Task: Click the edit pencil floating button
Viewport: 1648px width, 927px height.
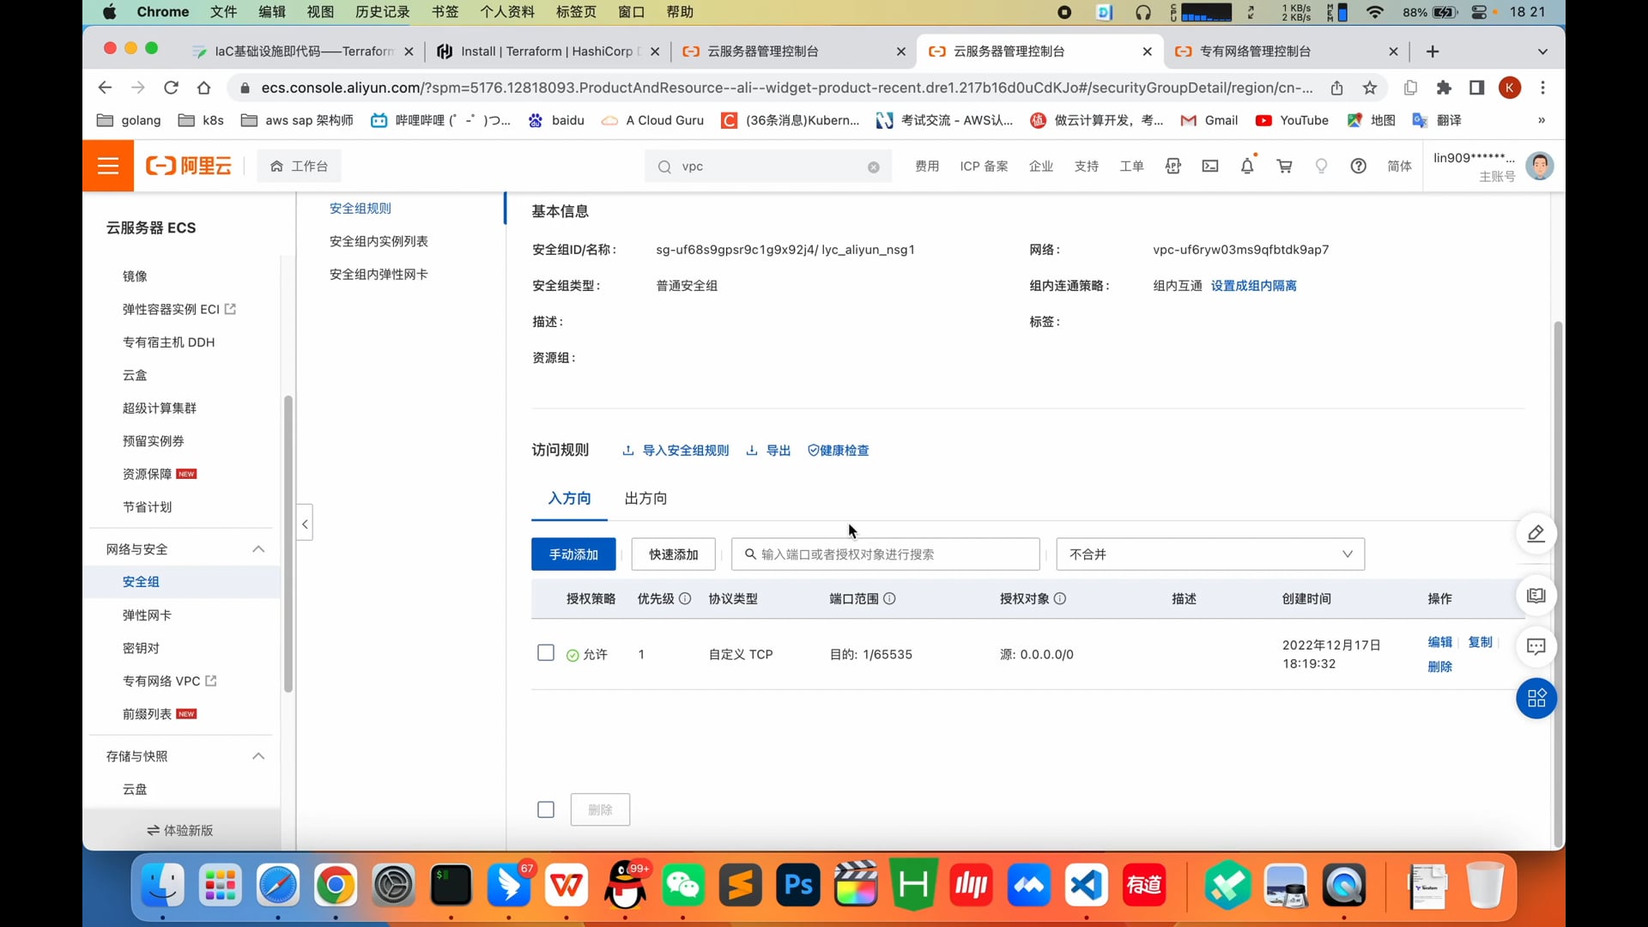Action: pyautogui.click(x=1536, y=534)
